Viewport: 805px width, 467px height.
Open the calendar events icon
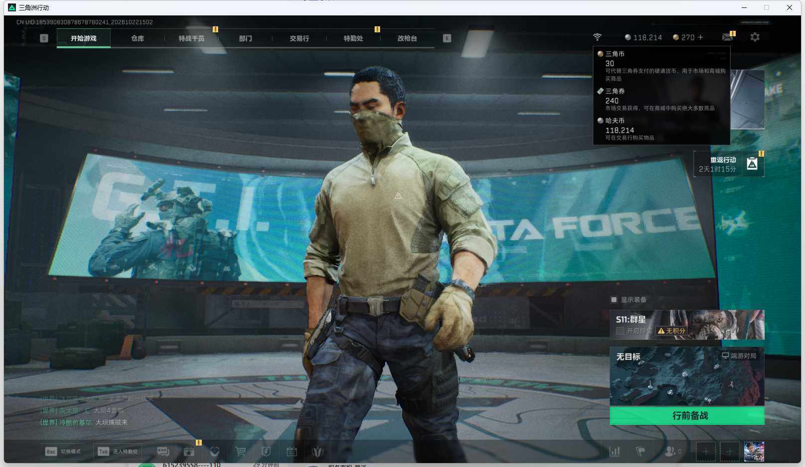click(x=292, y=452)
